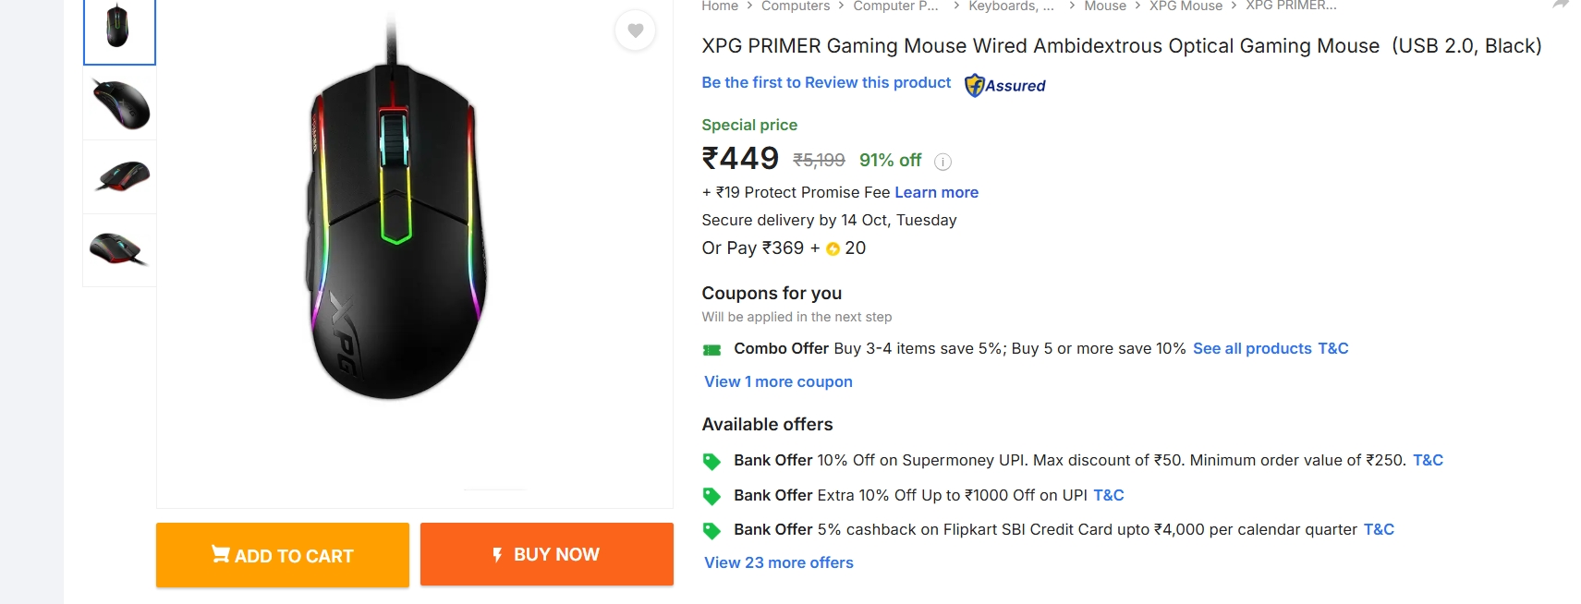Image resolution: width=1581 pixels, height=604 pixels.
Task: Click the tag icon beside Supermoney UPI offer
Action: [711, 460]
